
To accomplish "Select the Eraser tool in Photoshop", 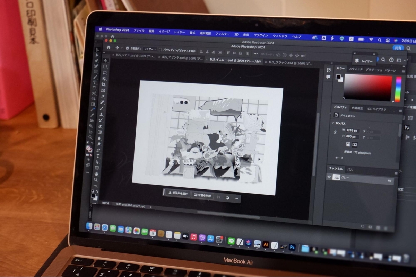I will [x=100, y=126].
